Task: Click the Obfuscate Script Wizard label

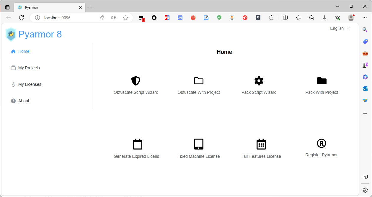Action: [136, 92]
